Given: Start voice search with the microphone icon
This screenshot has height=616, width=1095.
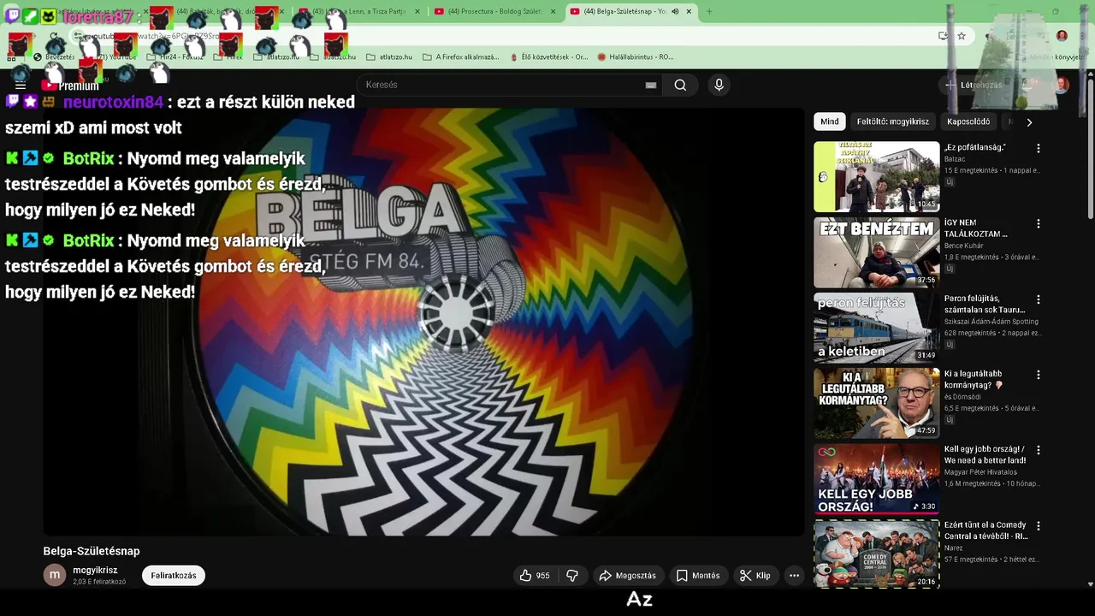Looking at the screenshot, I should pyautogui.click(x=719, y=85).
